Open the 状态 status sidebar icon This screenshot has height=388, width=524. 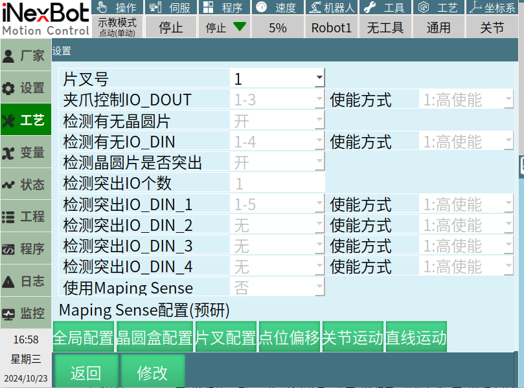9,185
